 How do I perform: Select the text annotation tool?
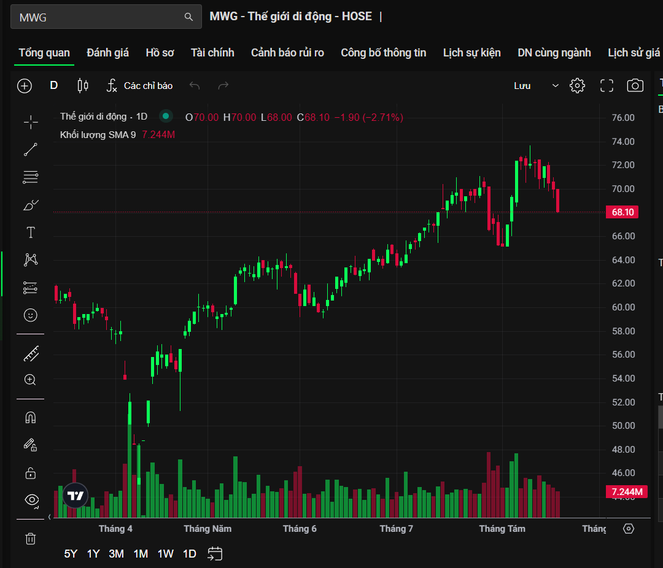tap(31, 232)
